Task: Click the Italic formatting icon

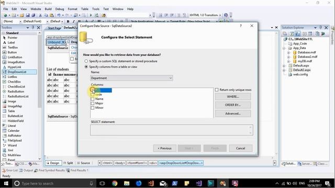Action: click(73, 21)
